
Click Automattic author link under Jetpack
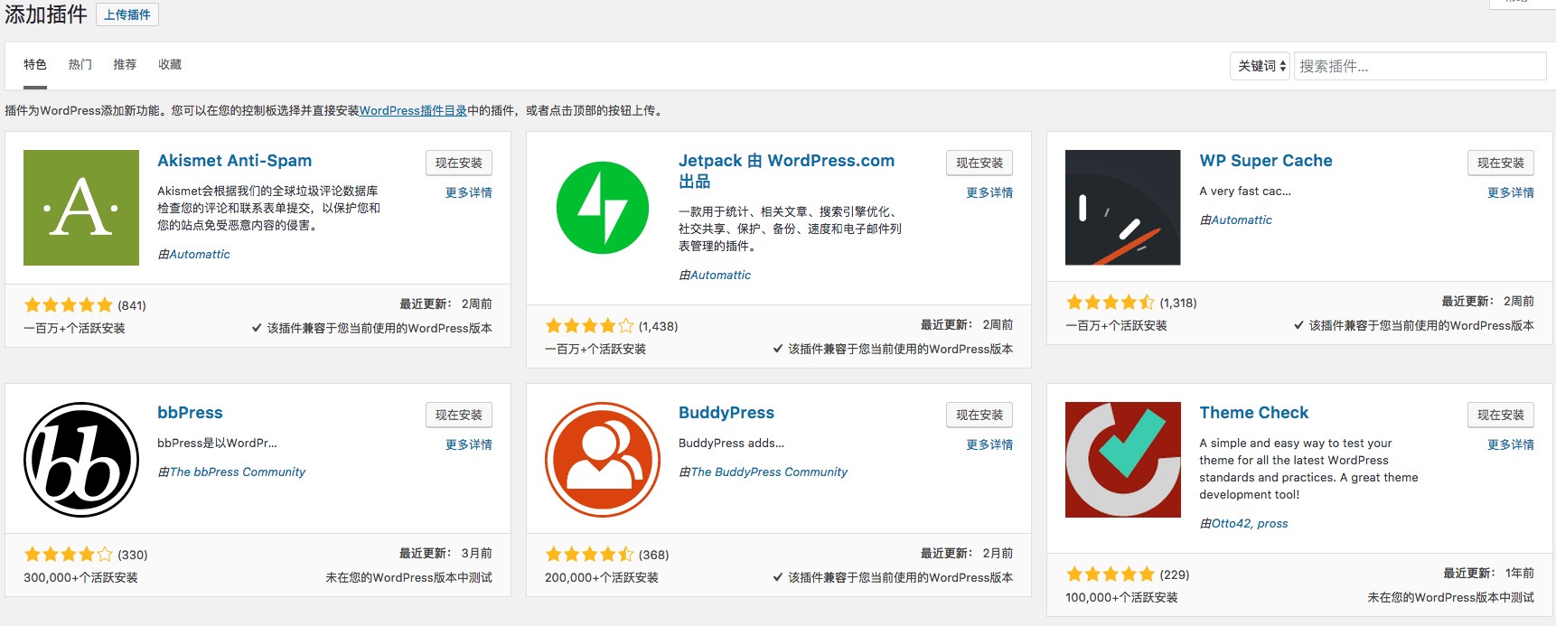720,275
